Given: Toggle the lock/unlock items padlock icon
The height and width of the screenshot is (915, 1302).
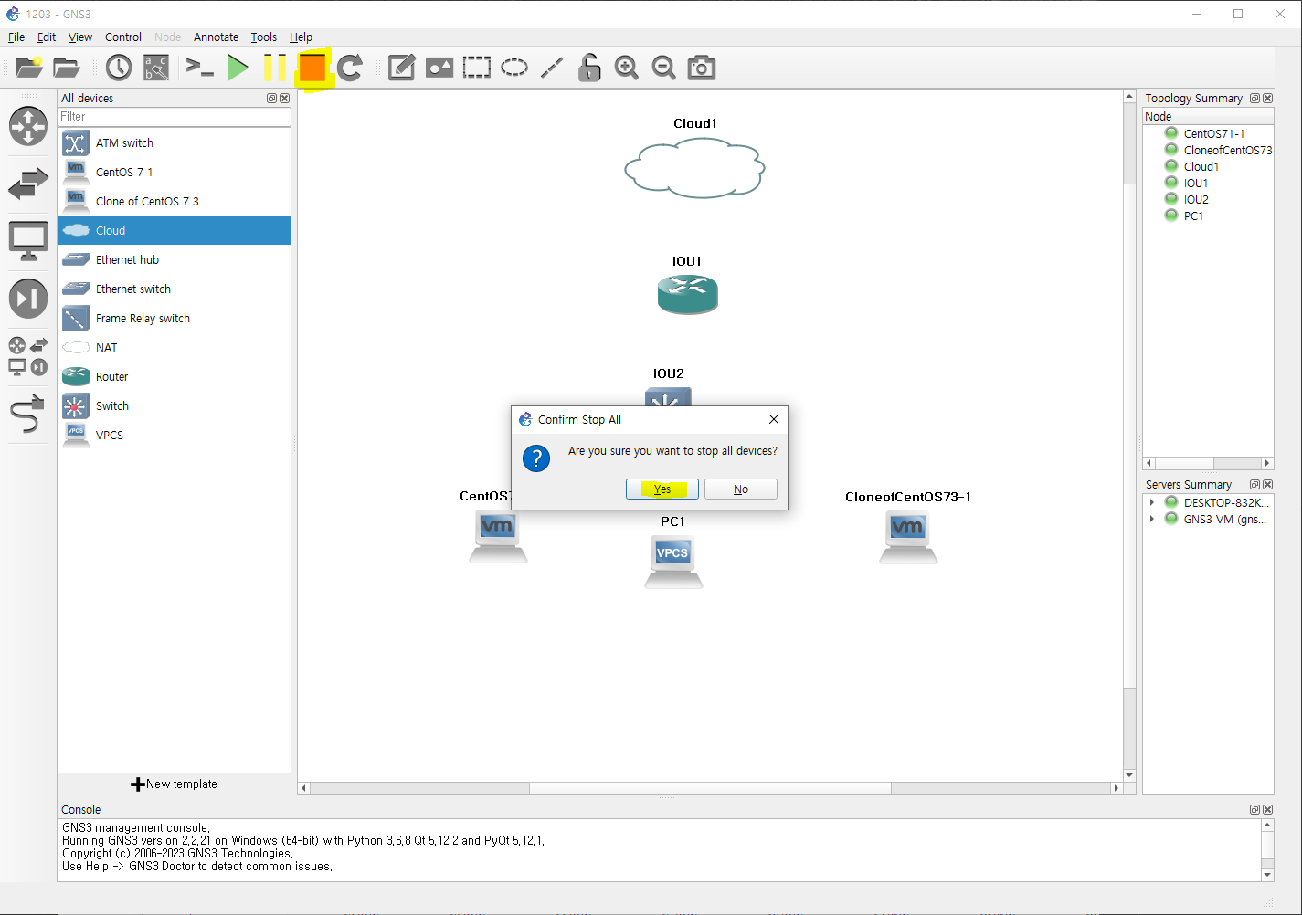Looking at the screenshot, I should (x=589, y=68).
